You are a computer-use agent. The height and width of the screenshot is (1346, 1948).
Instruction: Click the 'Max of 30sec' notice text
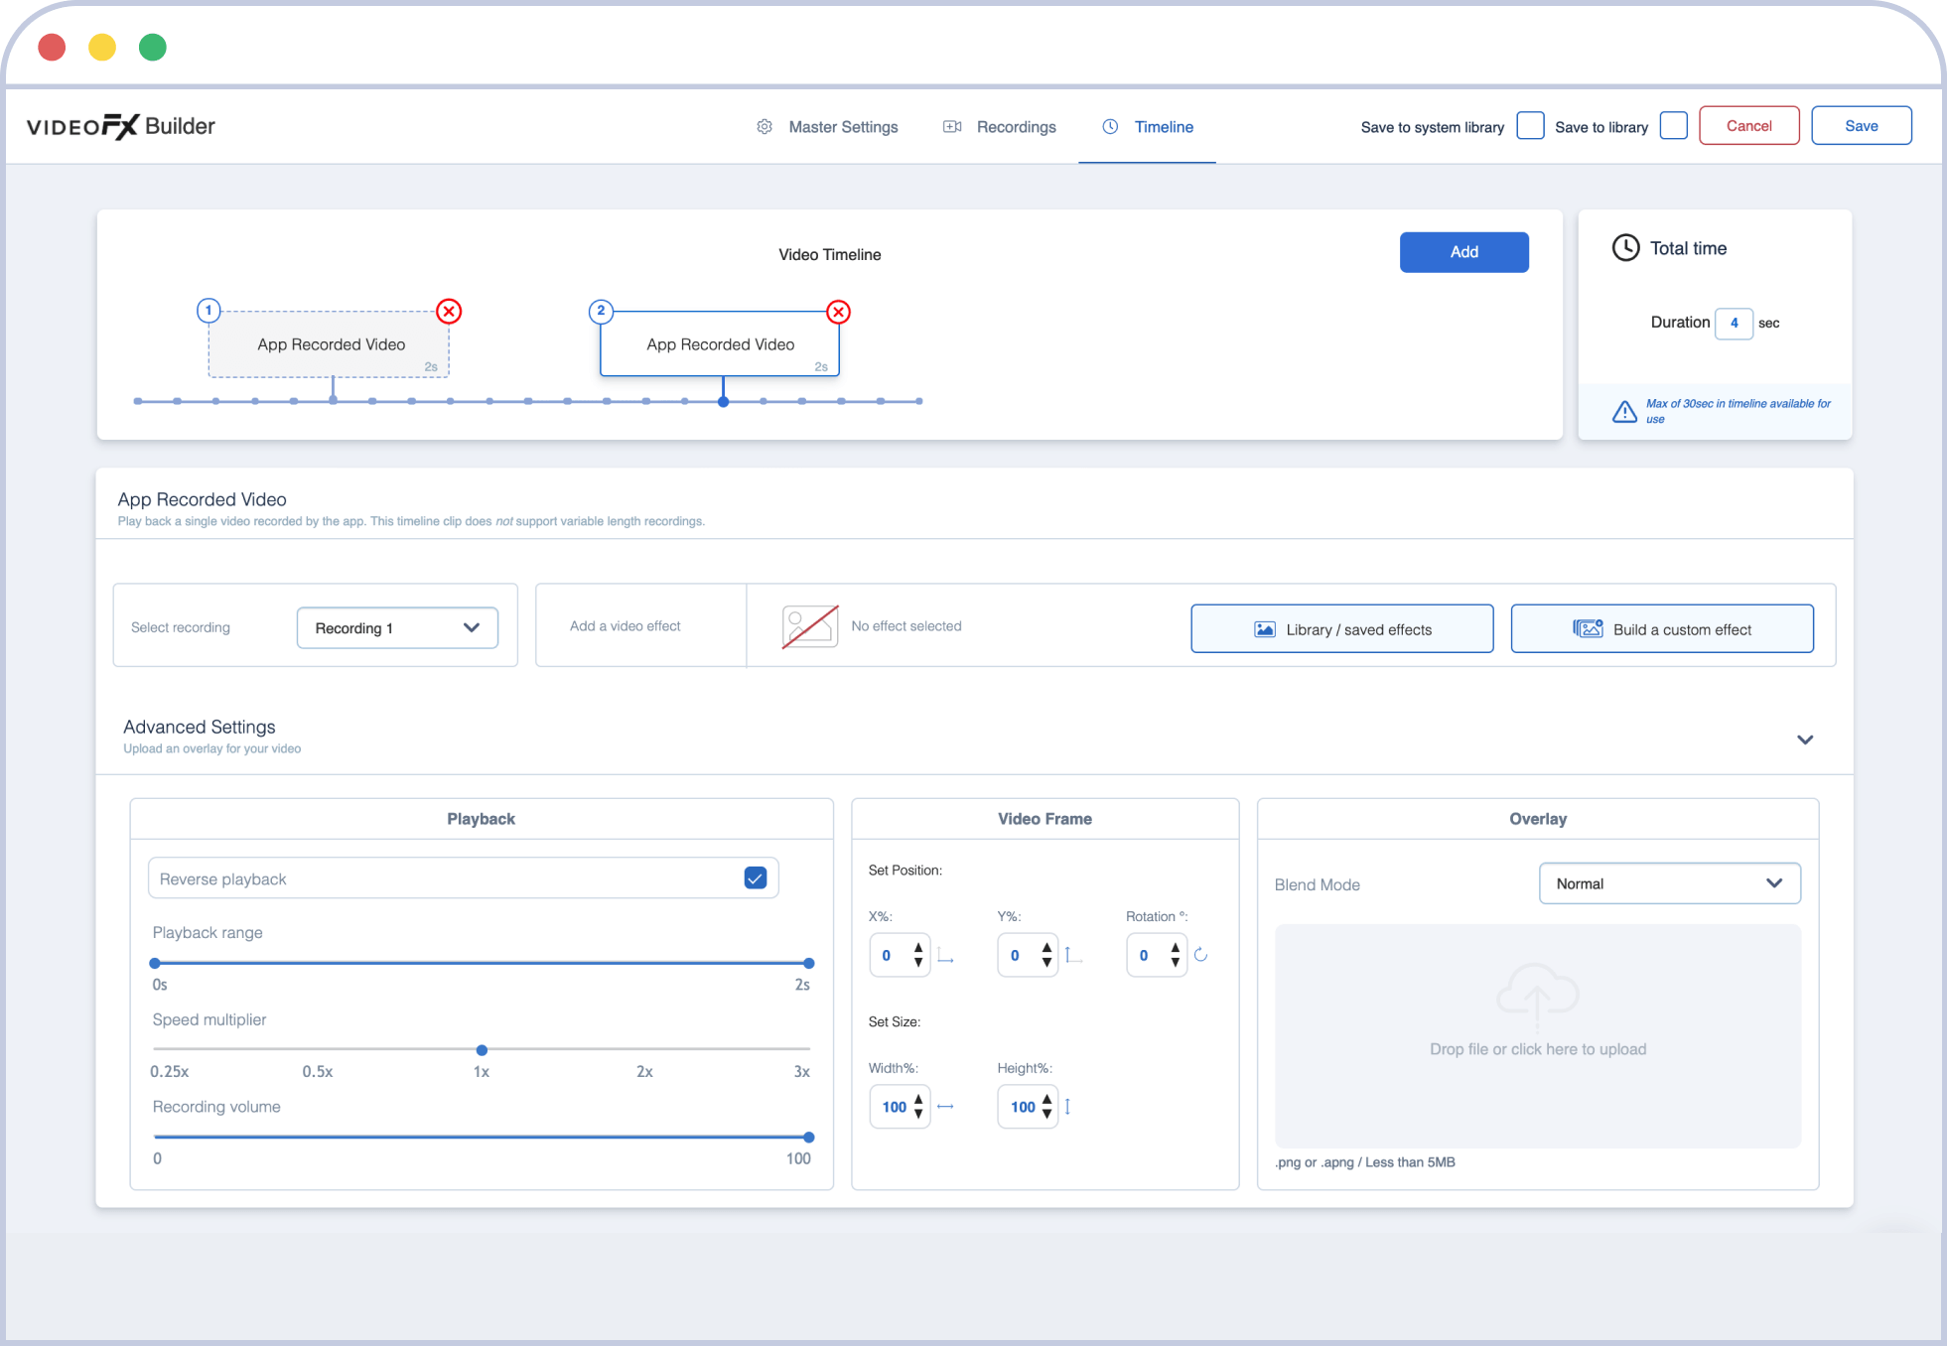coord(1738,411)
